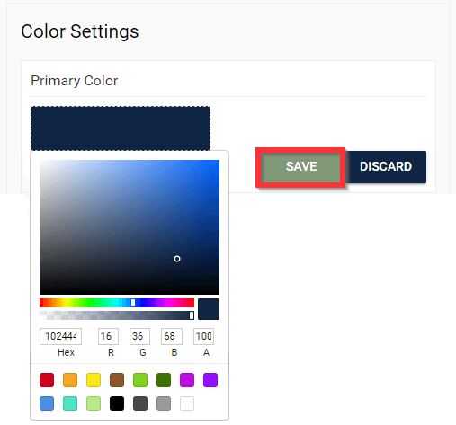Click the alpha A input field
The width and height of the screenshot is (456, 425).
[x=204, y=336]
